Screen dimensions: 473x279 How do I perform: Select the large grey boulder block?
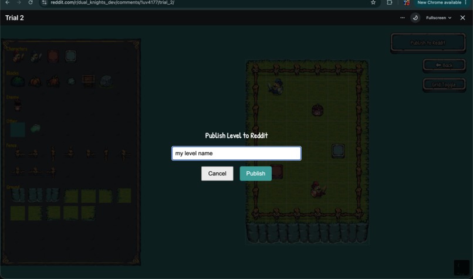point(106,81)
